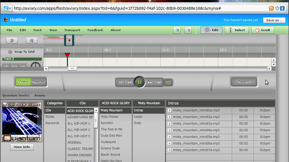289x162 pixels.
Task: Click the track area scroll down arrow
Action: coord(274,64)
